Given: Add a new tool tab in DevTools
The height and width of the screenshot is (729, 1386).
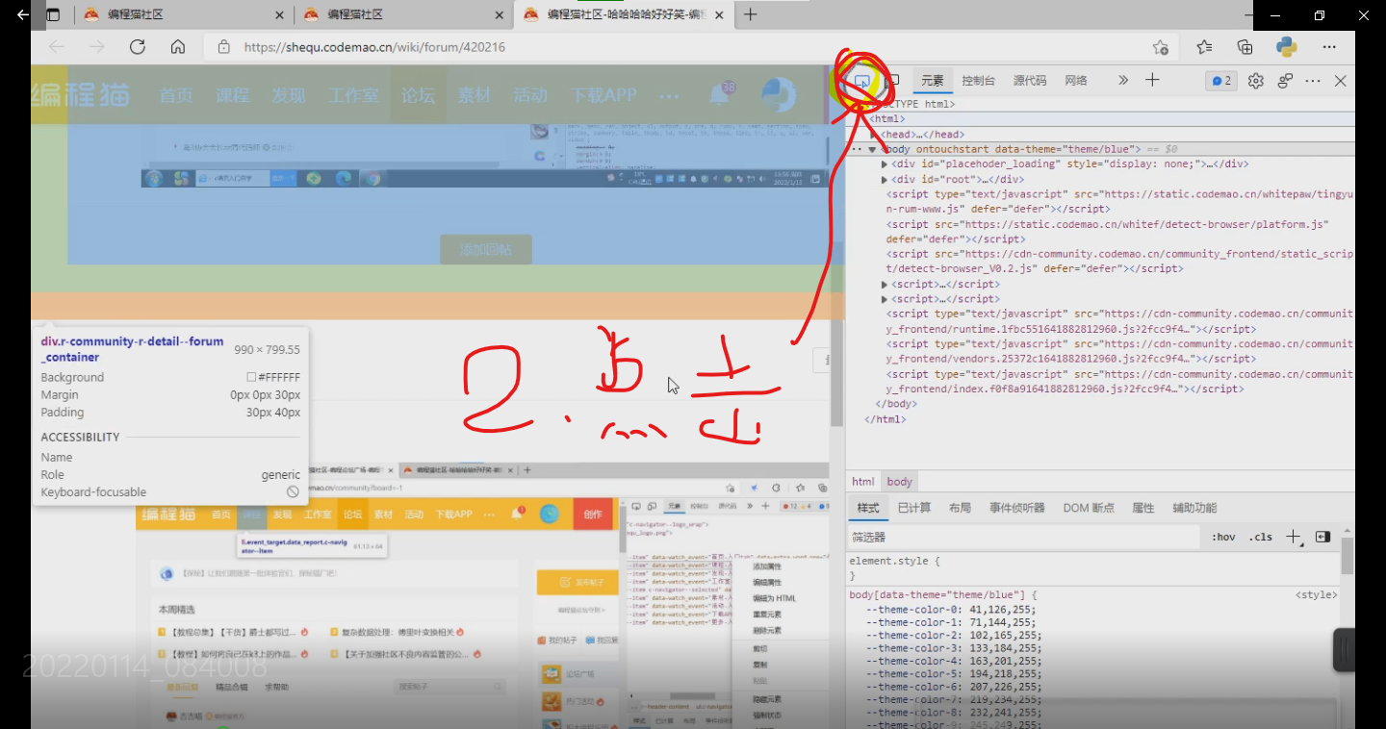Looking at the screenshot, I should 1152,81.
